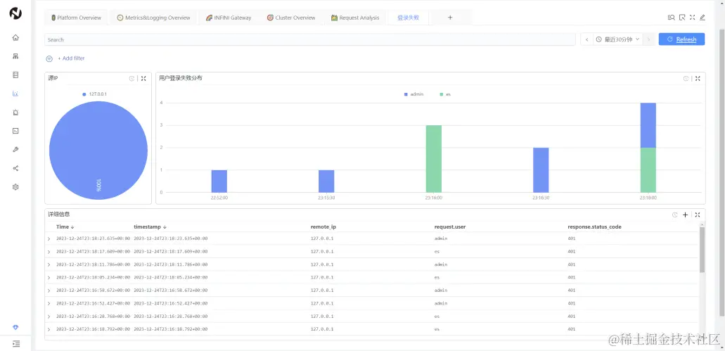Toggle the admin series in chart legend

pyautogui.click(x=413, y=94)
